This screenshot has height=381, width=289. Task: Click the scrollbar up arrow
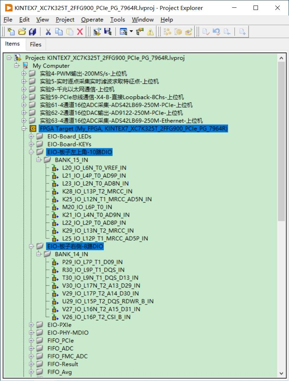[282, 58]
